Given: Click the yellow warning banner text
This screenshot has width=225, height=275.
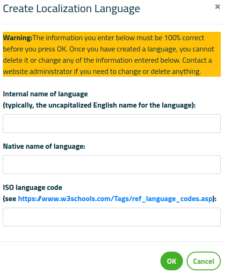Looking at the screenshot, I should 112,54.
